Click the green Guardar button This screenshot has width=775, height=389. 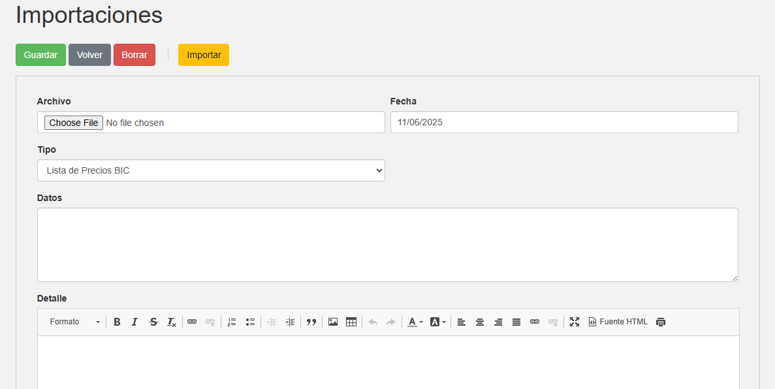(40, 55)
